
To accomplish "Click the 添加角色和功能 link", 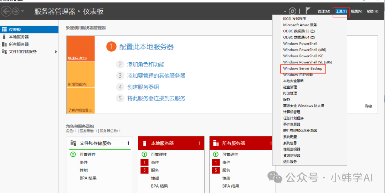I will (145, 64).
